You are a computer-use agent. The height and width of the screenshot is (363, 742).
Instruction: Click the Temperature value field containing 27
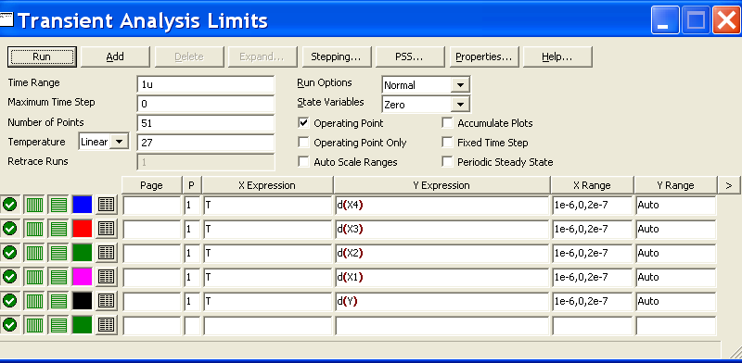click(x=205, y=143)
